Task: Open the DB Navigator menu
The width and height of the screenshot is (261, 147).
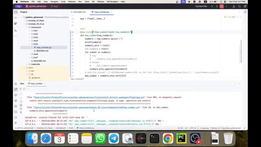Action: pos(113,2)
